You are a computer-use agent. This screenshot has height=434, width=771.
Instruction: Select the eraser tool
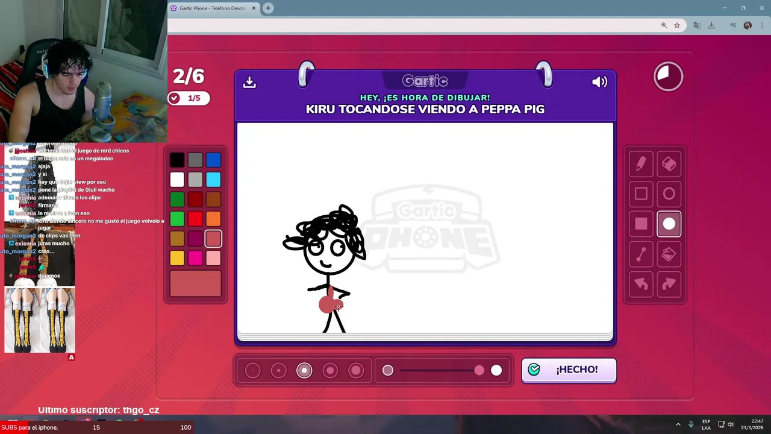(x=669, y=163)
